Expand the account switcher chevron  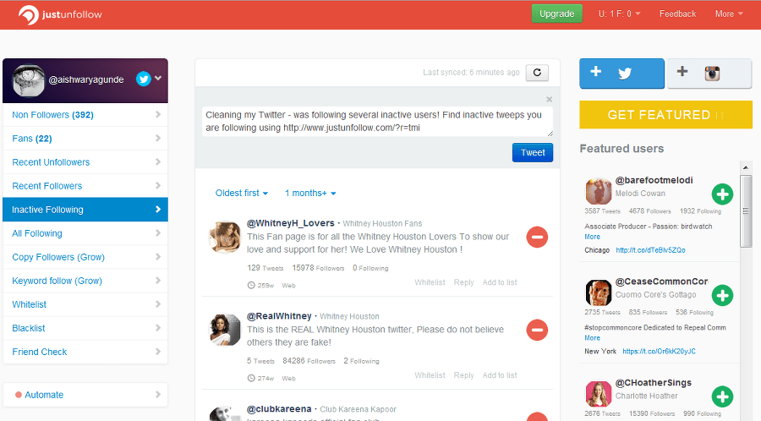(158, 78)
